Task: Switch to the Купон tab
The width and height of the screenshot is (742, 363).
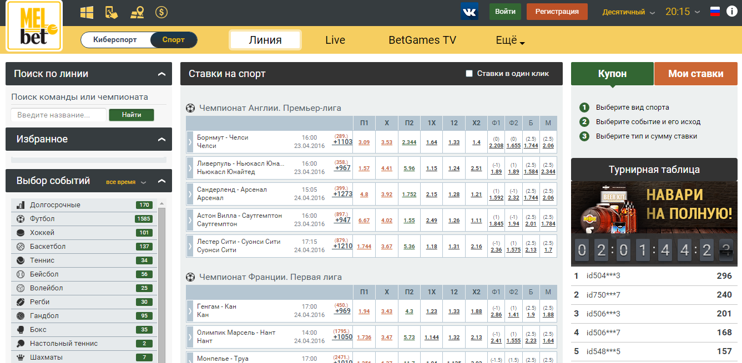Action: point(613,74)
